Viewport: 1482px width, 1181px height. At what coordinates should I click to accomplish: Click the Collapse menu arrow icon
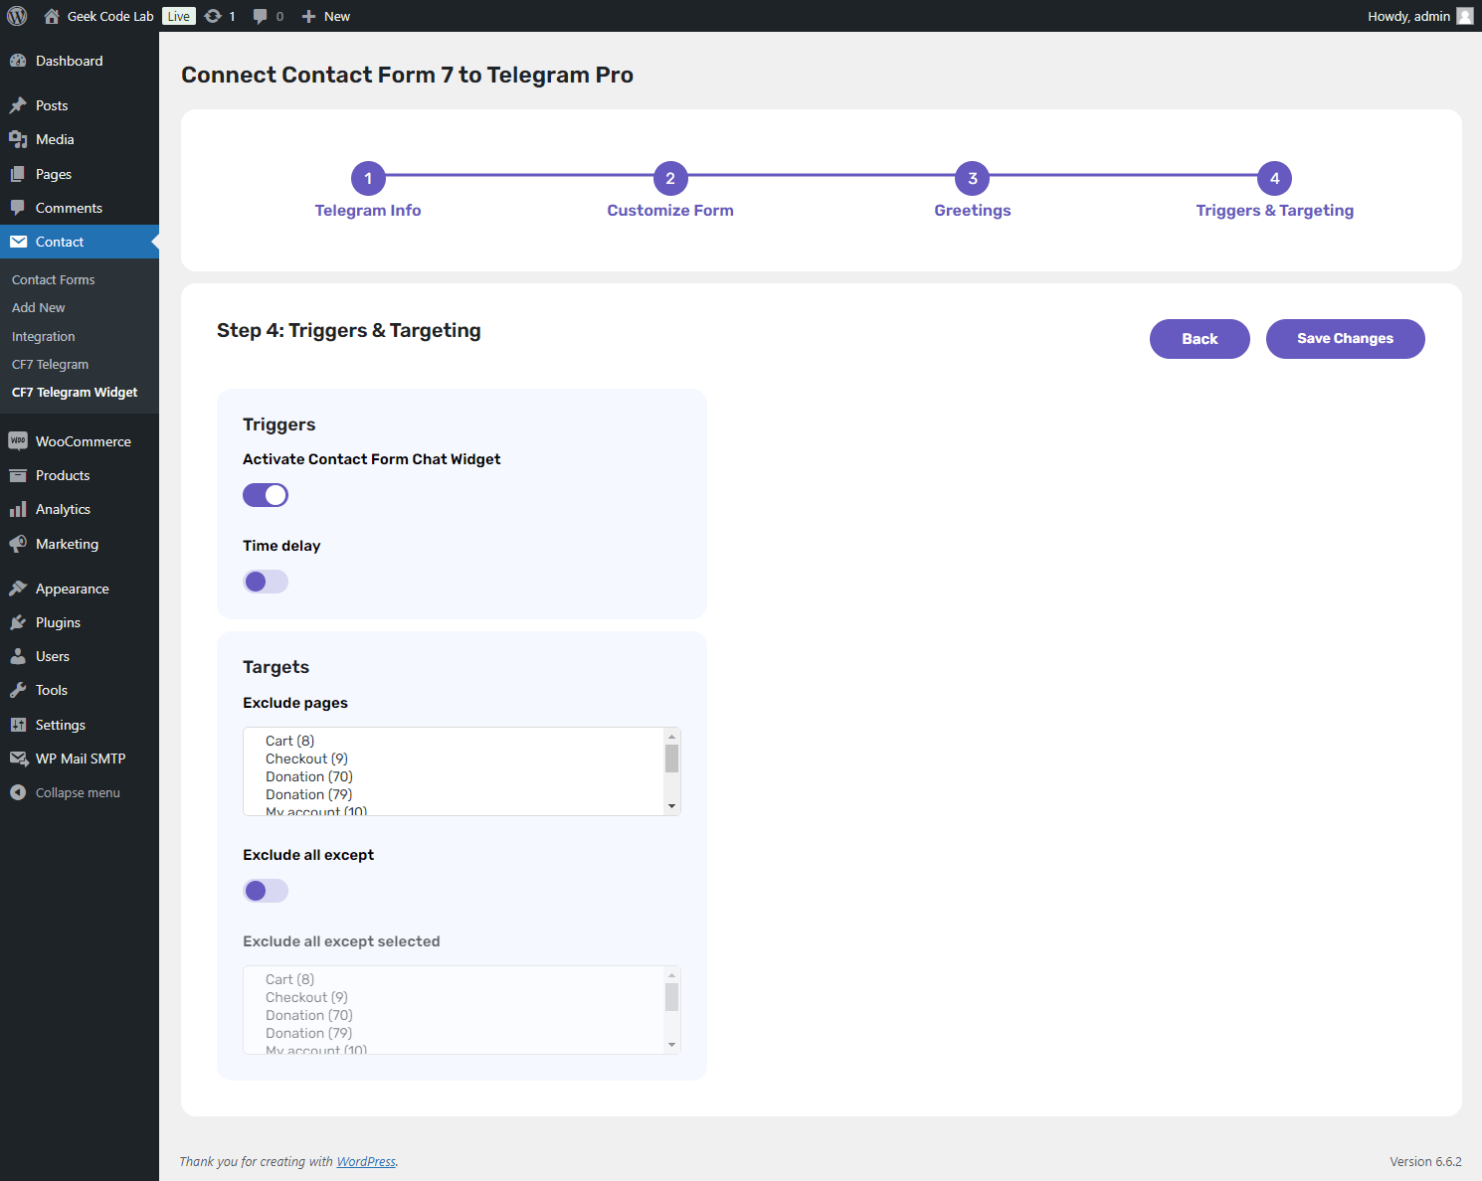coord(18,792)
